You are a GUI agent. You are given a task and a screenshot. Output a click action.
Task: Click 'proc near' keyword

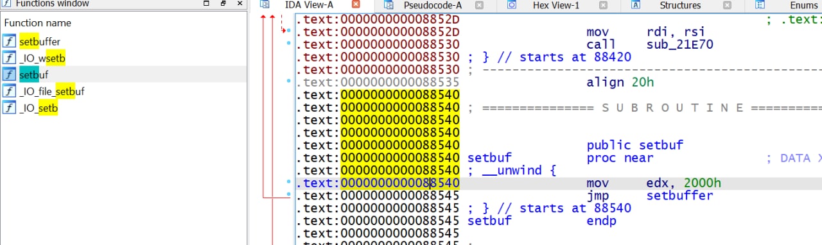pyautogui.click(x=620, y=158)
